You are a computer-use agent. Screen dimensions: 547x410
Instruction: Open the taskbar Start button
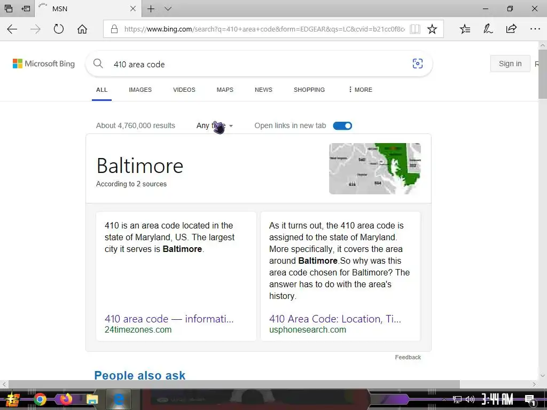(12, 399)
